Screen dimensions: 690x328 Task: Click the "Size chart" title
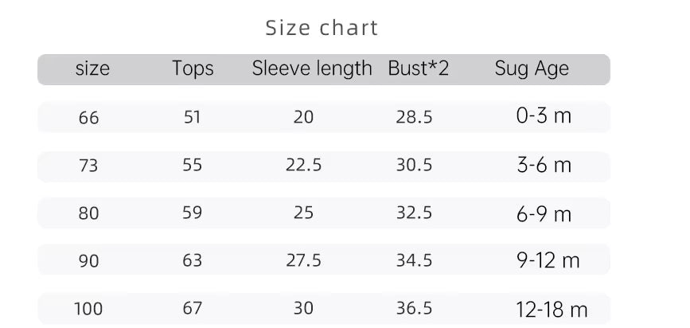click(x=322, y=29)
